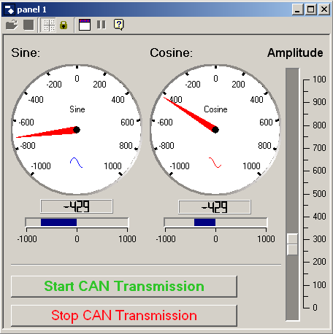
Task: Click the Amplitude slider thumb
Action: click(292, 244)
